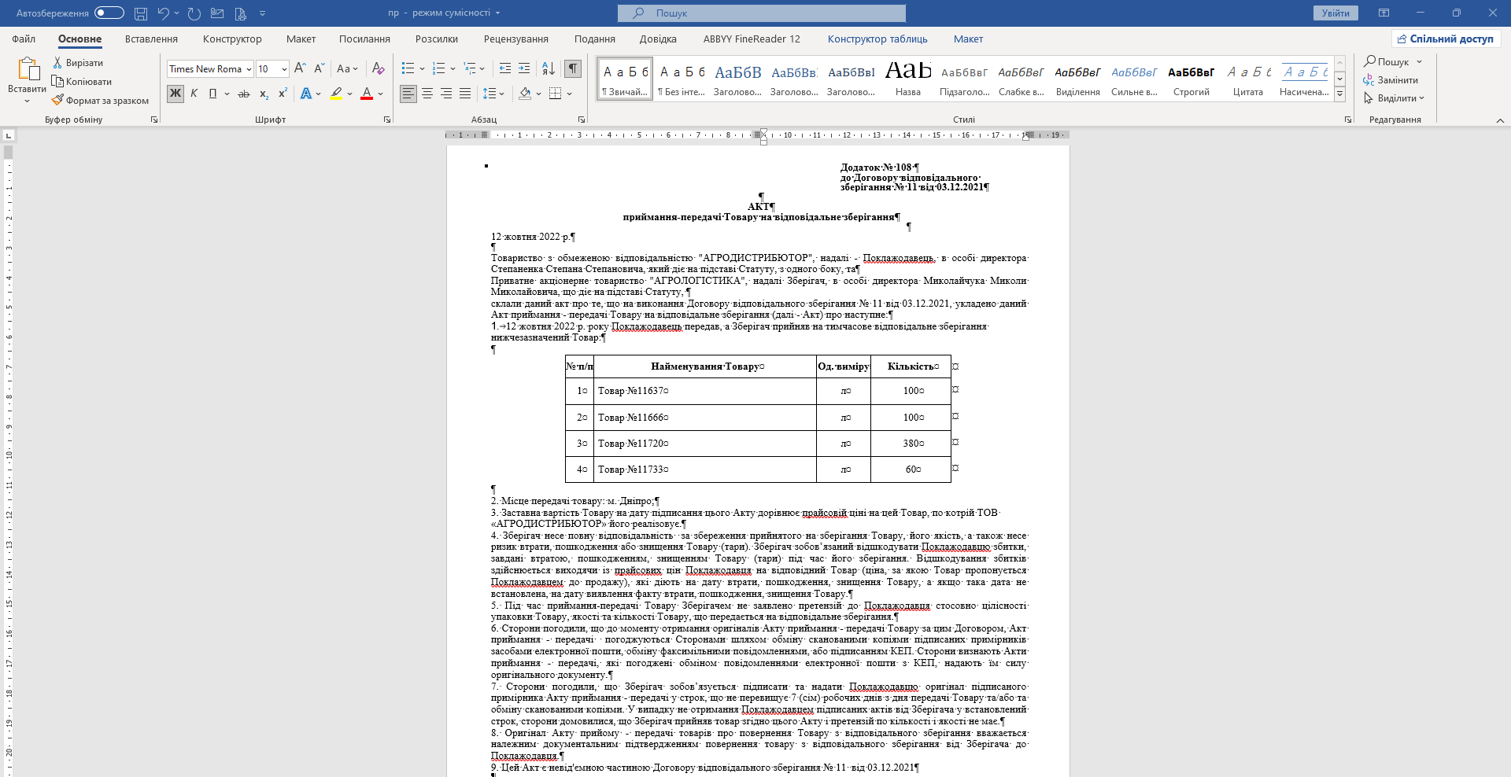Toggle the paragraph marks ¶ button
1511x777 pixels.
(x=574, y=68)
